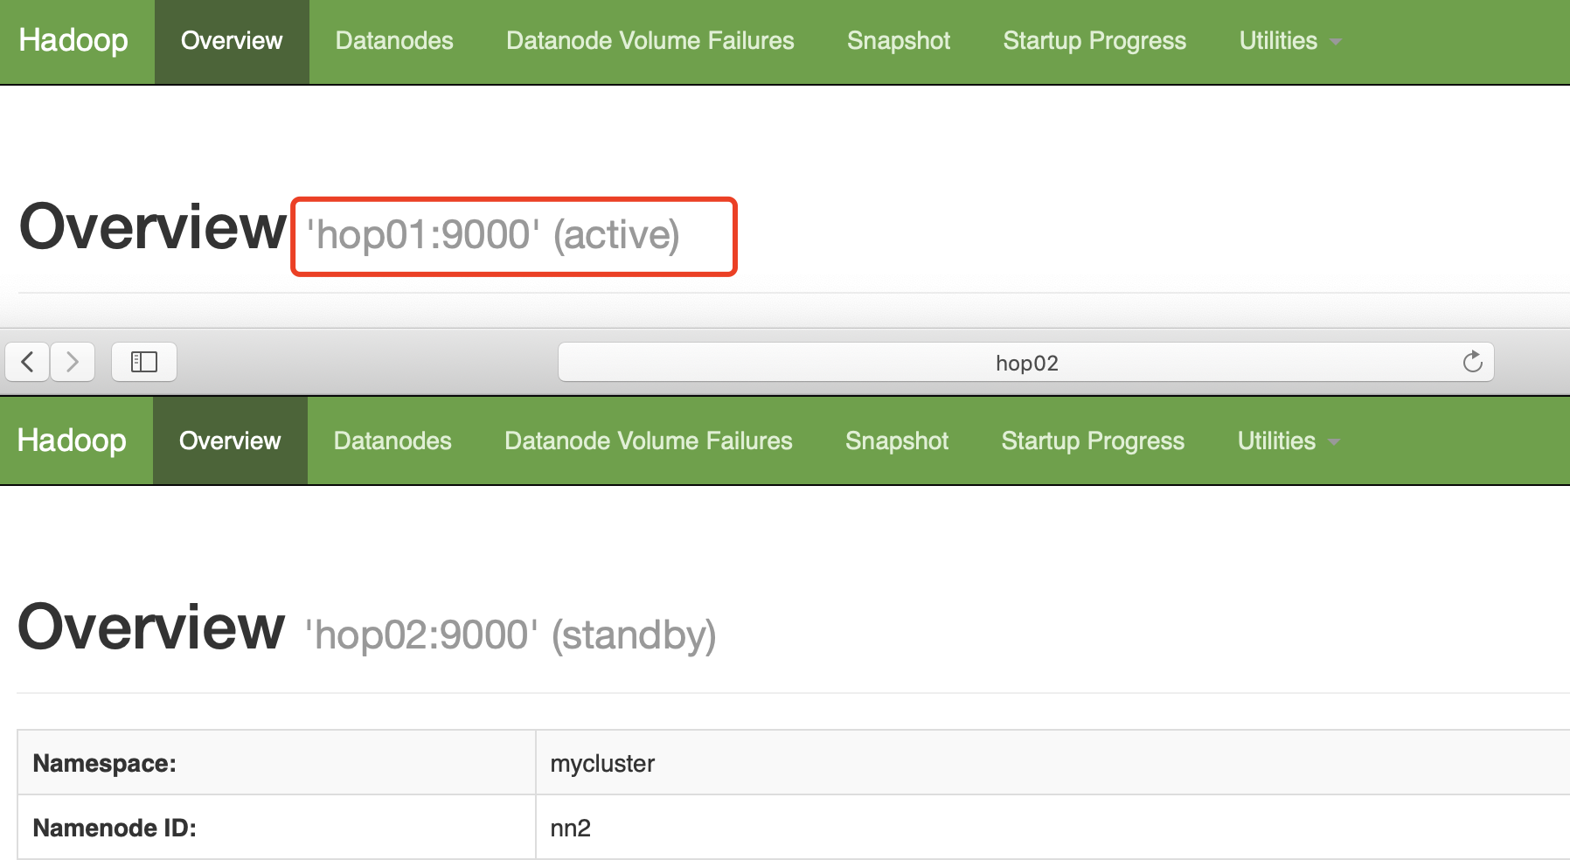
Task: Open Startup Progress on hop02
Action: [x=1093, y=440]
